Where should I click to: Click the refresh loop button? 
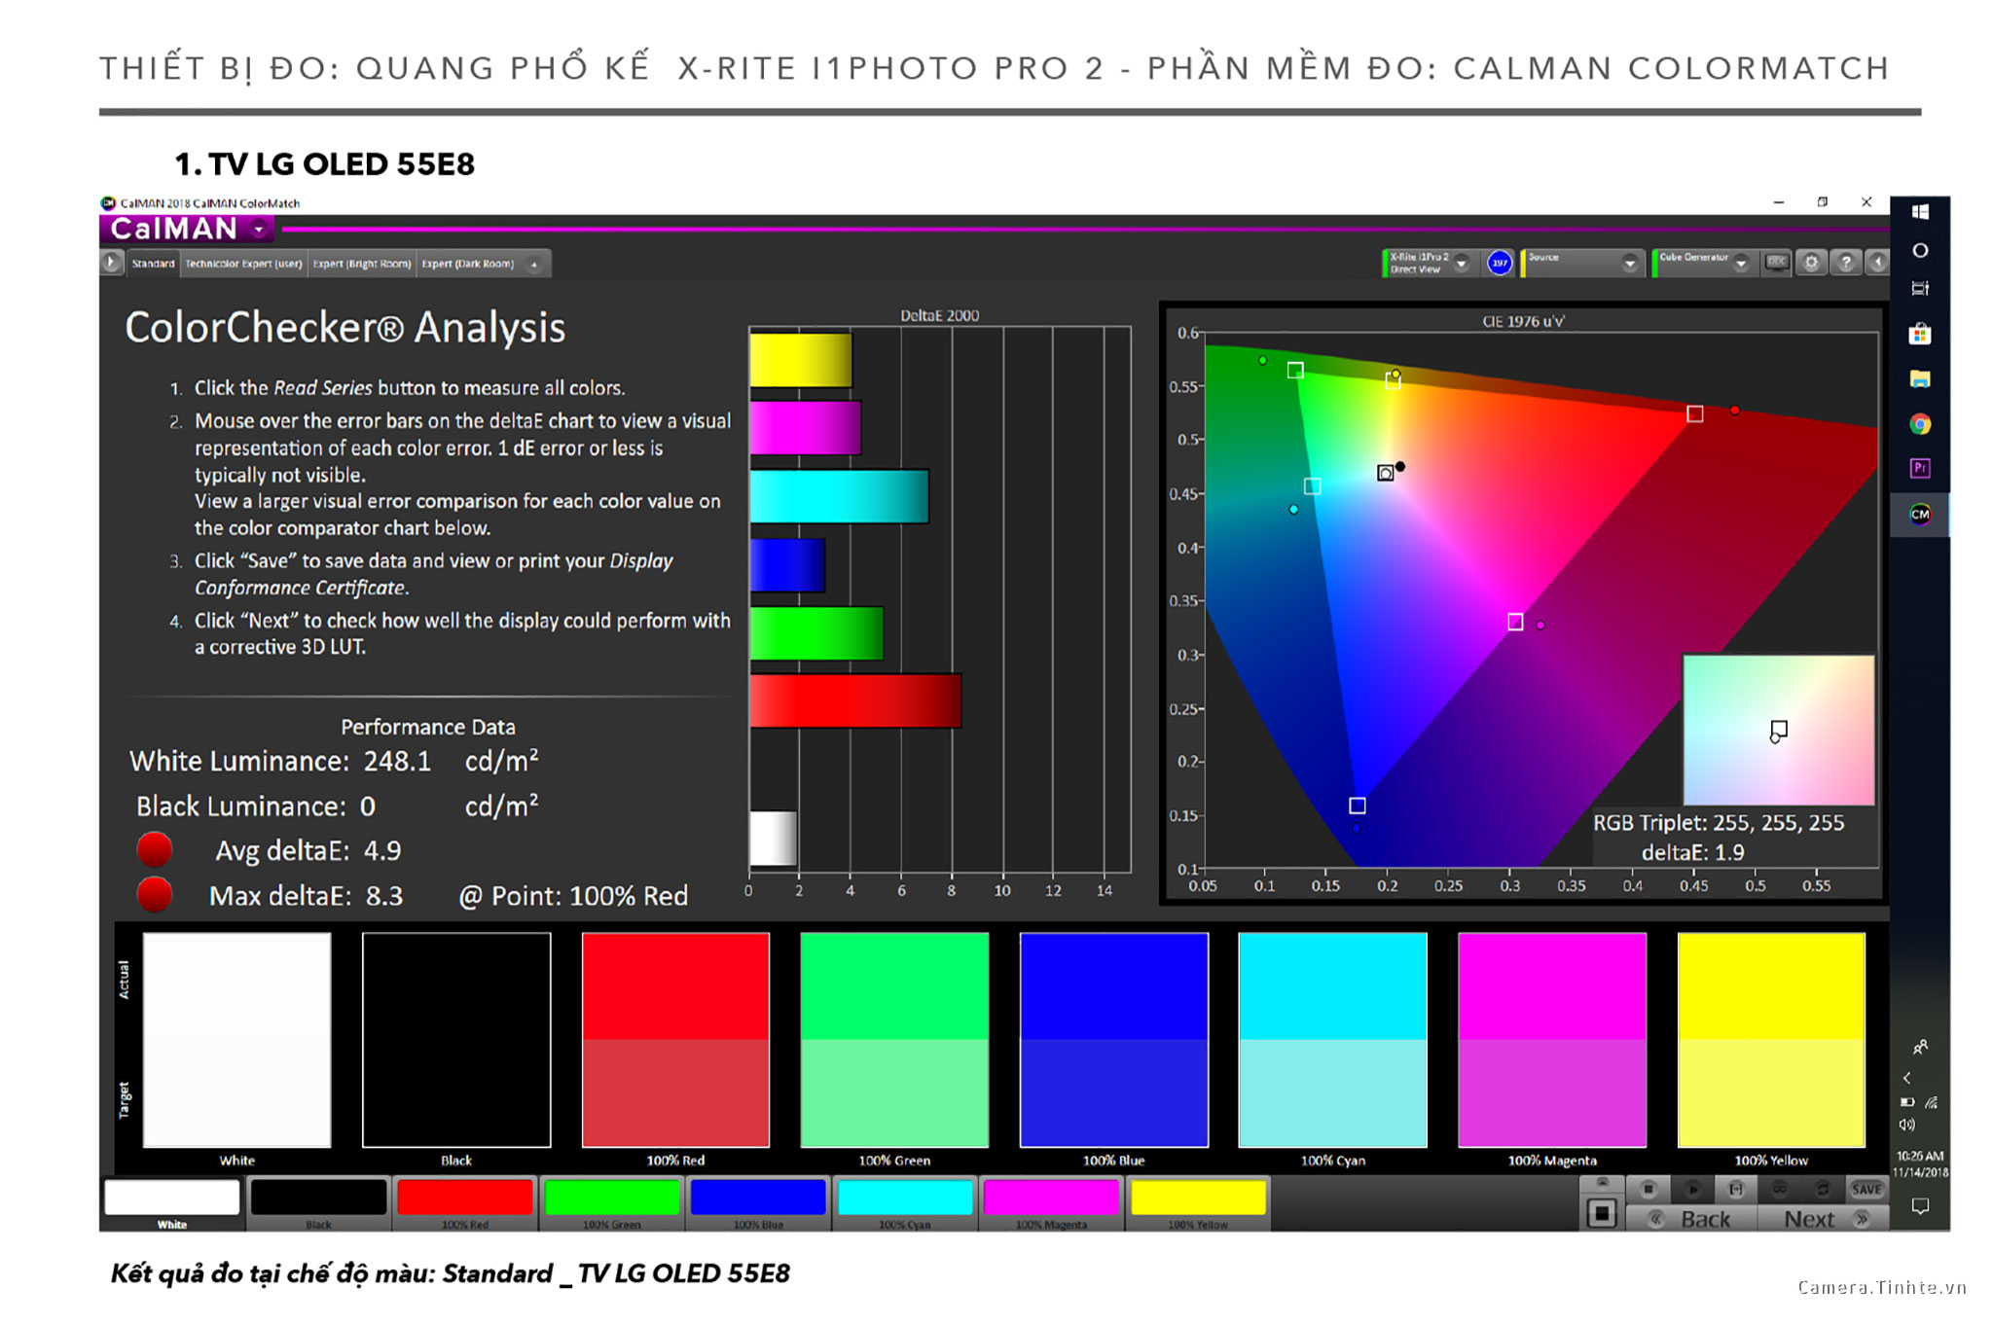point(1823,1189)
